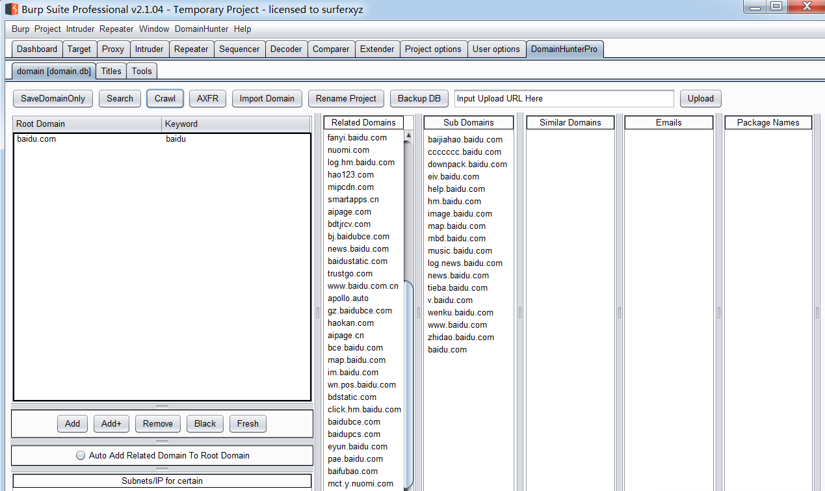Open the Titles sub-tab
Screen dimensions: 825x491
[111, 71]
